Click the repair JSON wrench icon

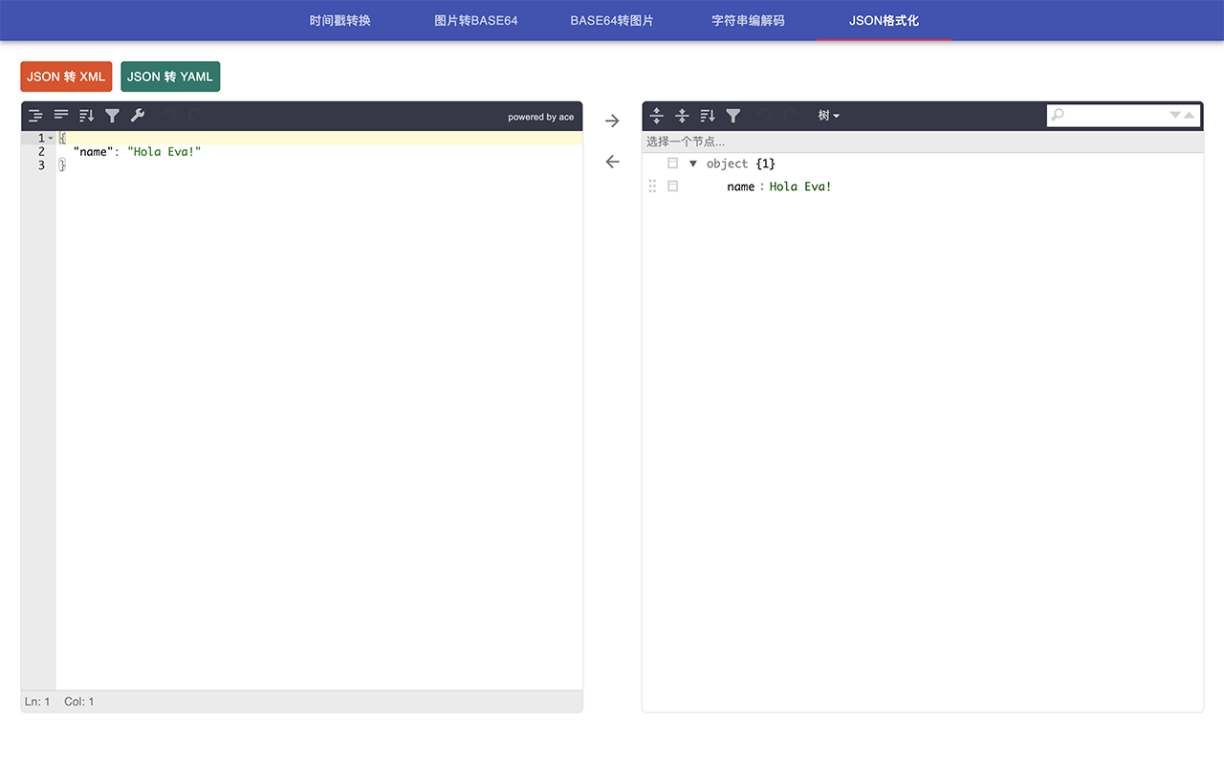point(138,116)
